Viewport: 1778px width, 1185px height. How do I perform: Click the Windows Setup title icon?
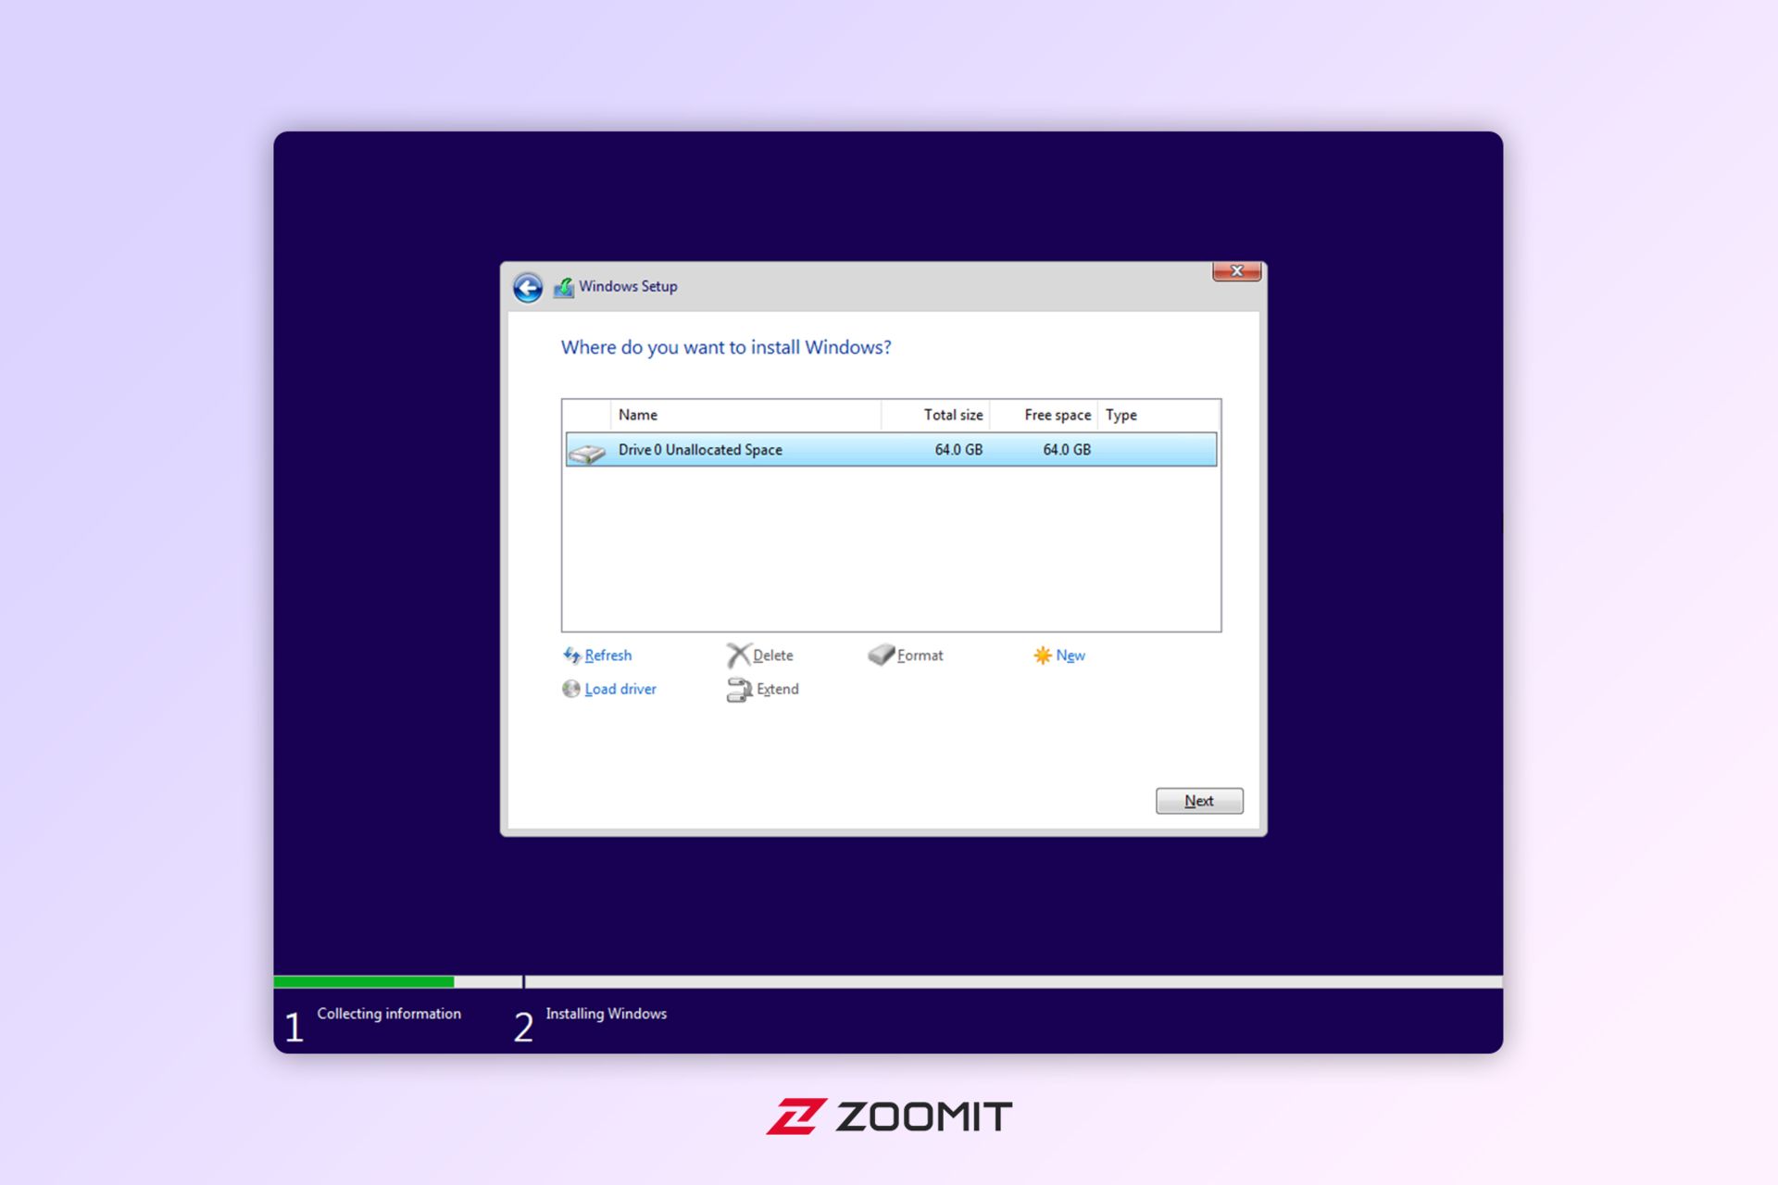click(x=563, y=288)
